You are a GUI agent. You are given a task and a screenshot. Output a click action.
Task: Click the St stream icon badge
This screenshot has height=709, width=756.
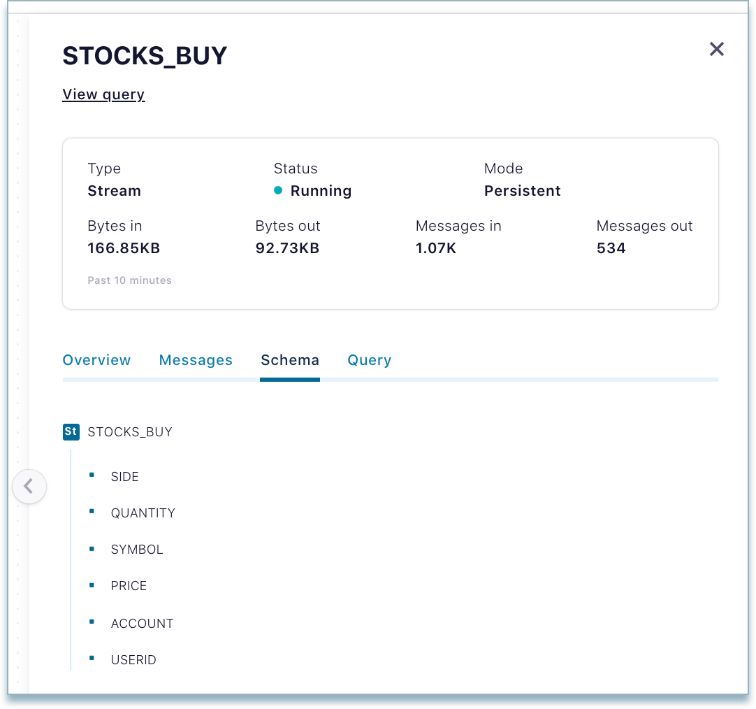(x=71, y=431)
